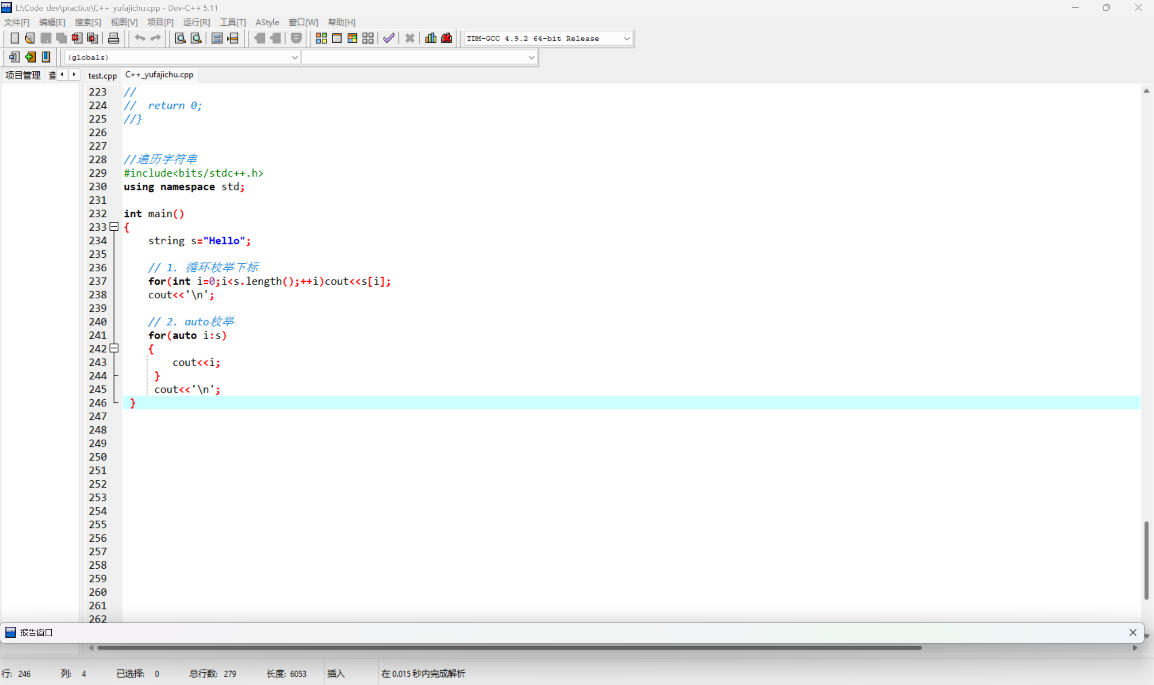Image resolution: width=1154 pixels, height=685 pixels.
Task: Click the green plus insert icon
Action: coord(31,57)
